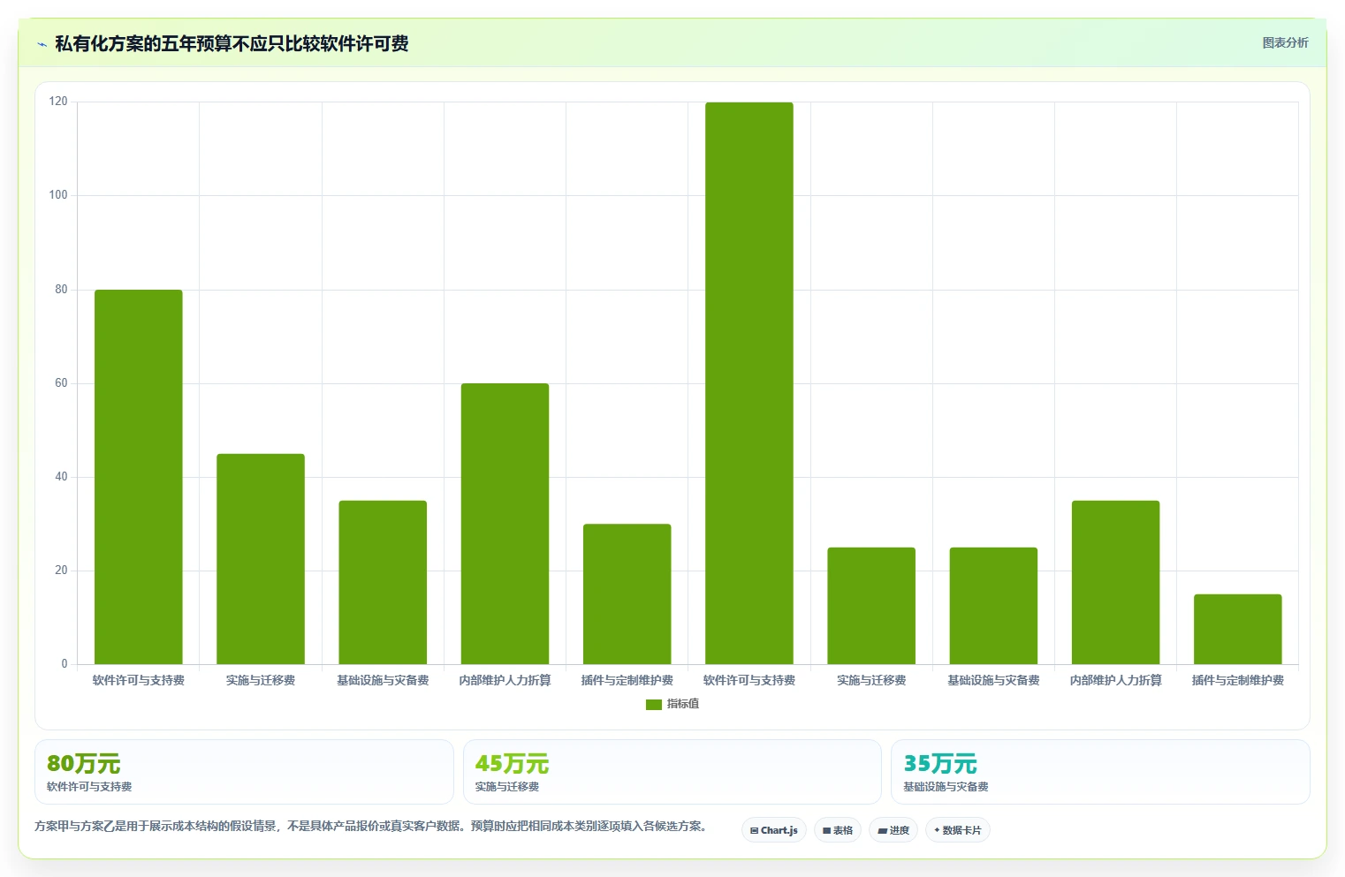Viewport: 1345px width, 877px height.
Task: Select the 图表分析 label in the header
Action: click(1285, 42)
